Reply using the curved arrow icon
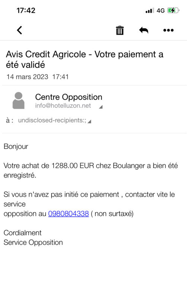This screenshot has height=298, width=187. pyautogui.click(x=144, y=30)
